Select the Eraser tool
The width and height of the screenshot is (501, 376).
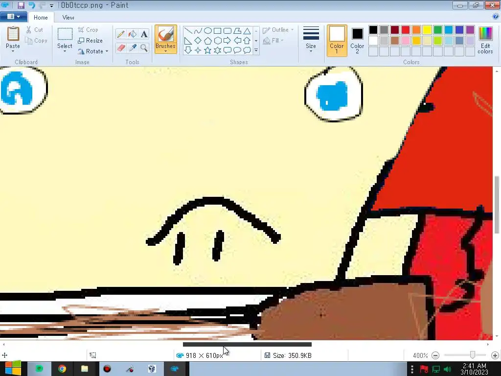121,48
